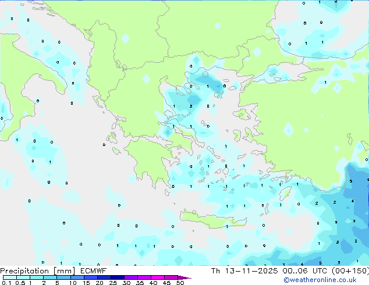The width and height of the screenshot is (369, 285).
Task: Click the '15' legend scale label
Action: (86, 283)
